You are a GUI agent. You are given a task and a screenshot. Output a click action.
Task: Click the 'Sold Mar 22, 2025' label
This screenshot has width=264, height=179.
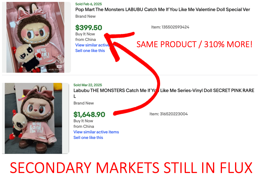[x=88, y=85]
